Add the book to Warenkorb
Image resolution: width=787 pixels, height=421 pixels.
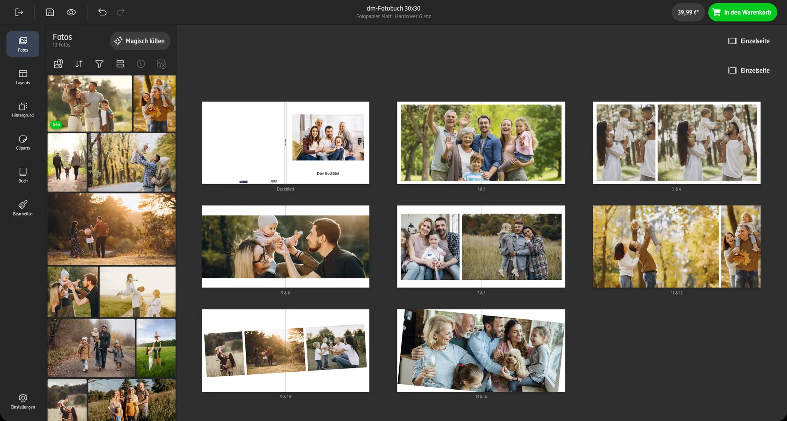(743, 12)
